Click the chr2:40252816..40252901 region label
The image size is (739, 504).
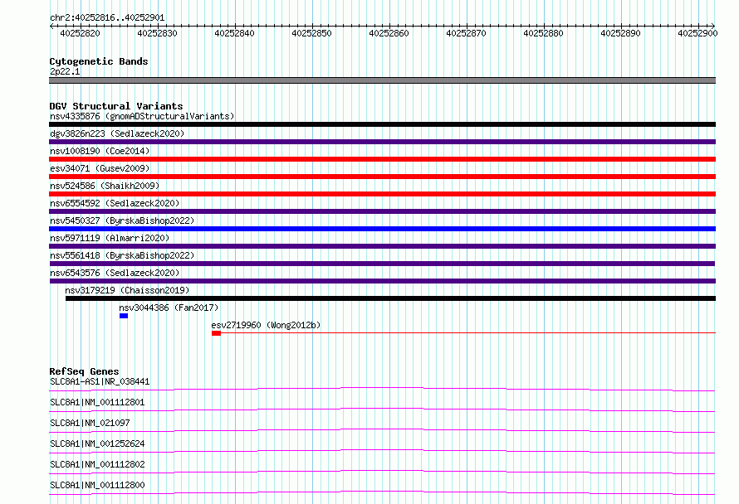[107, 18]
